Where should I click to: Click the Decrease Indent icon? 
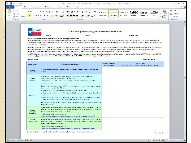coord(83,12)
